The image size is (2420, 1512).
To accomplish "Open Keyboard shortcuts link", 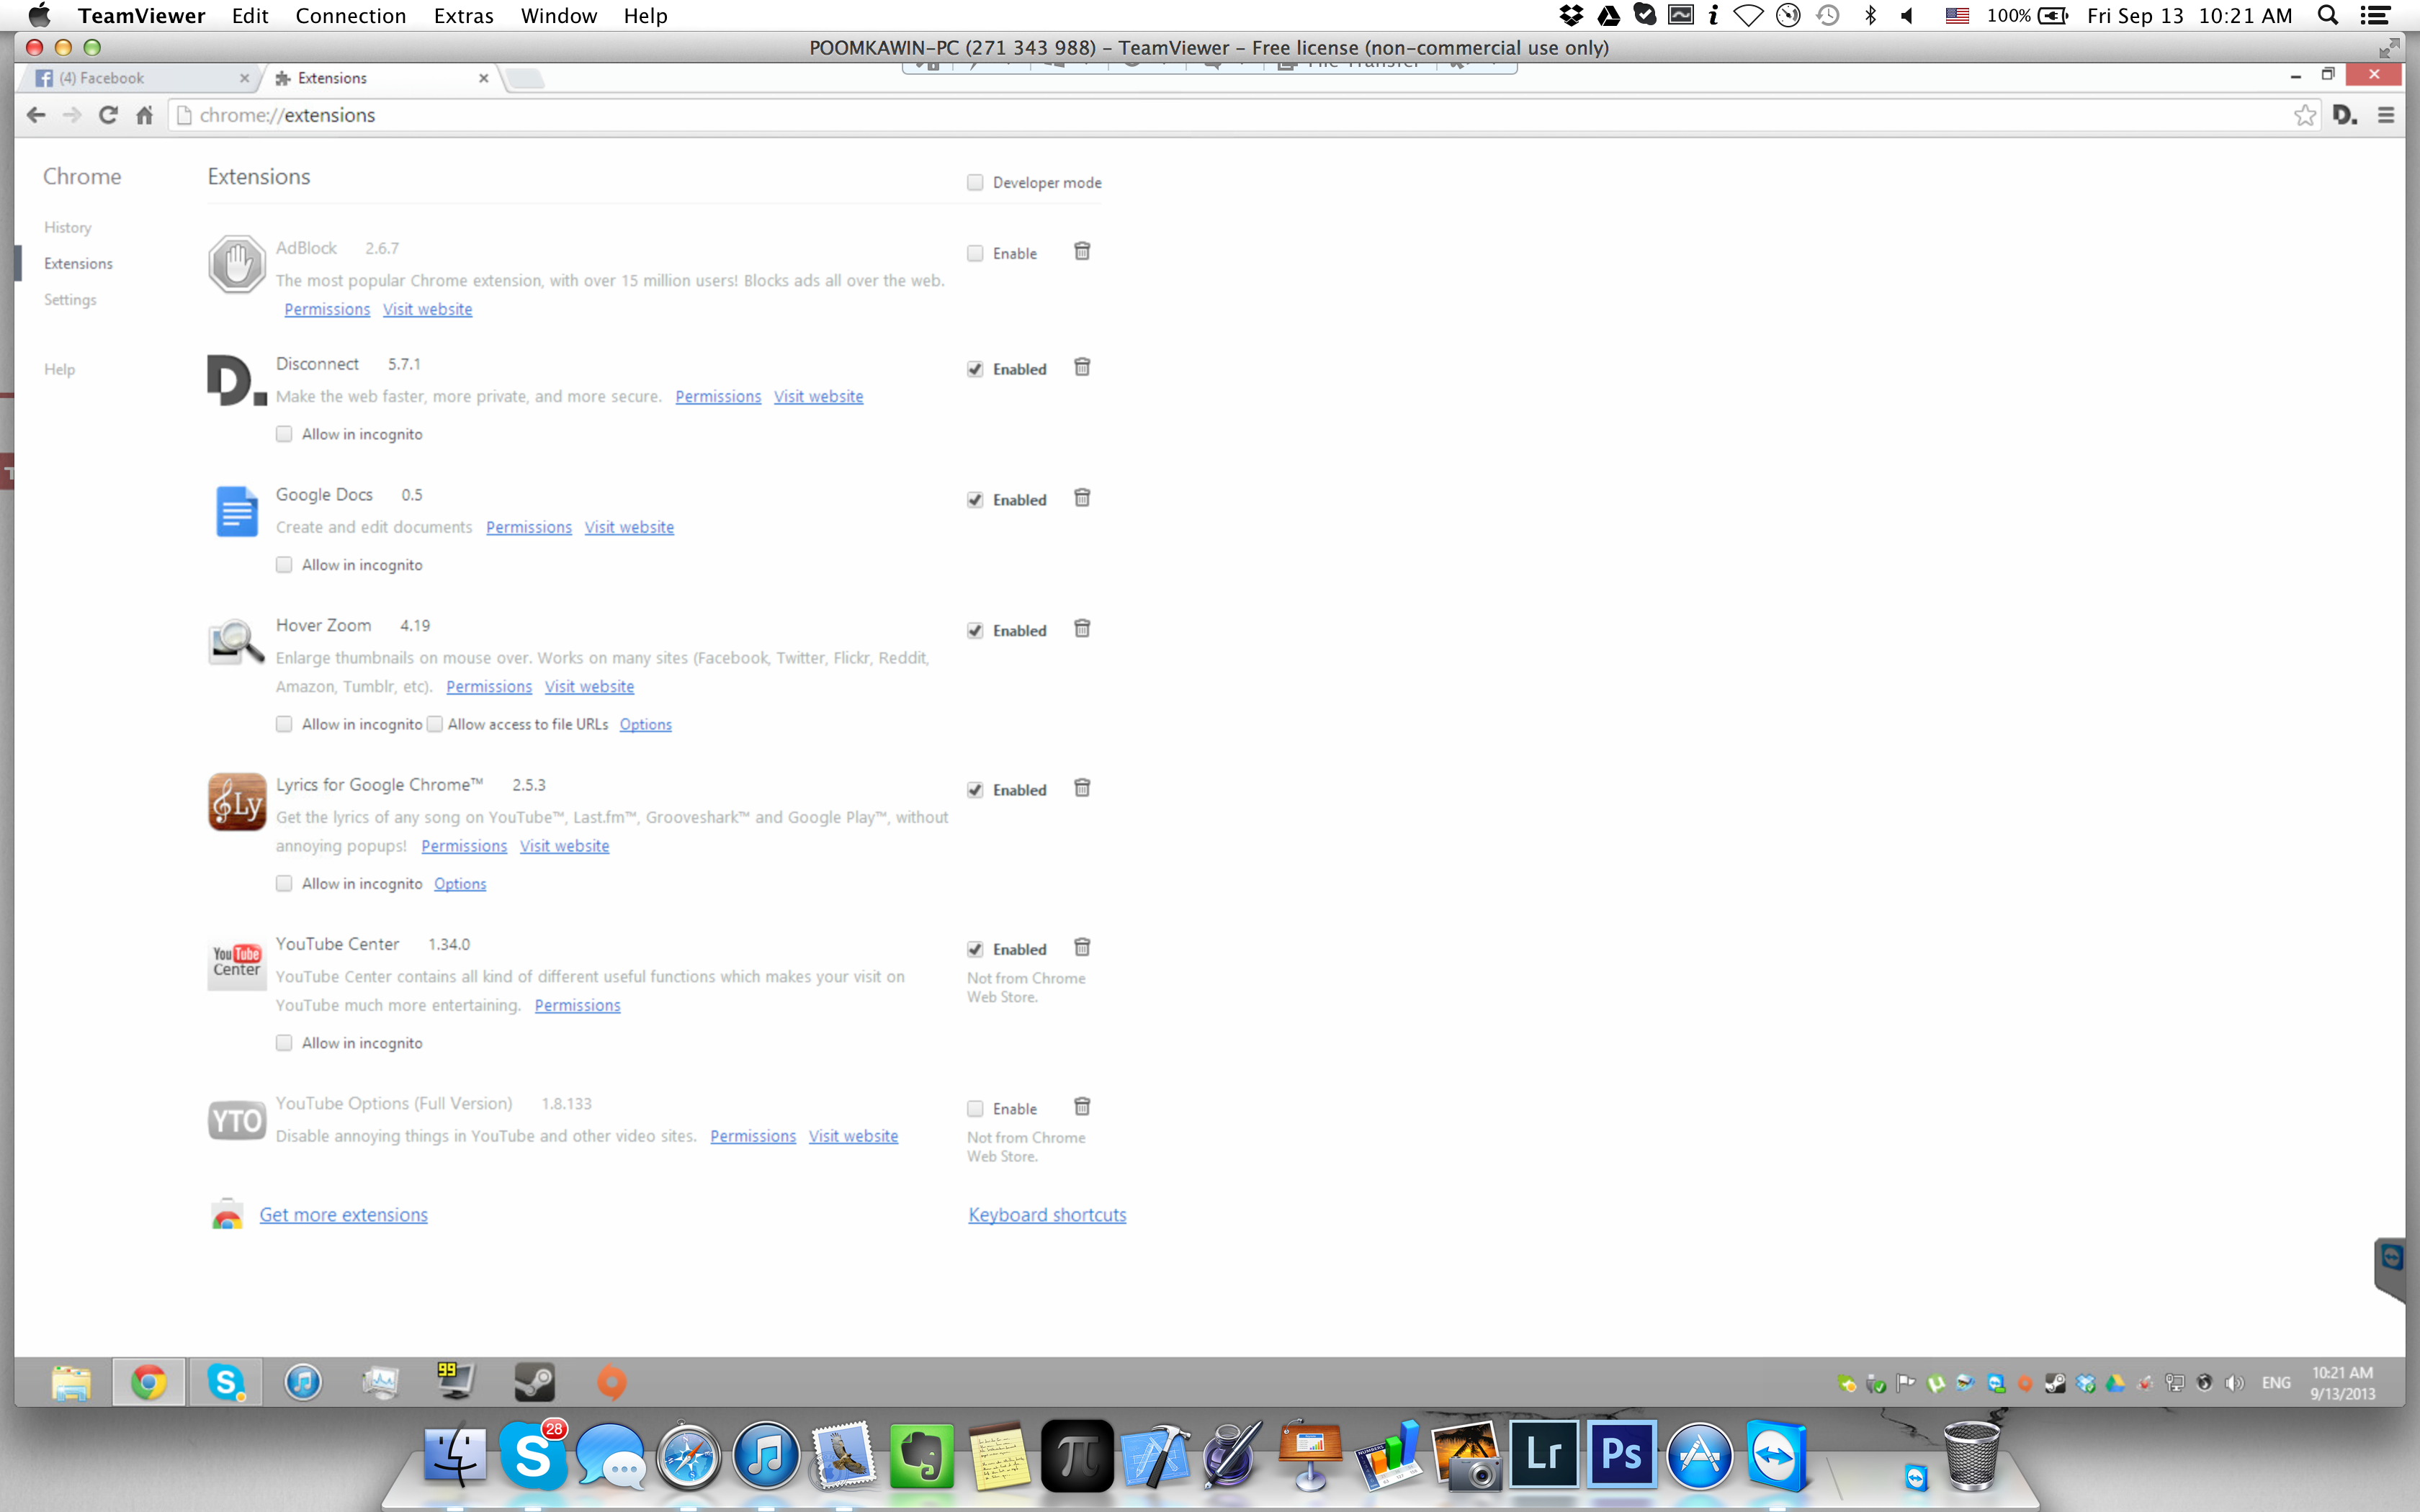I will (1047, 1215).
